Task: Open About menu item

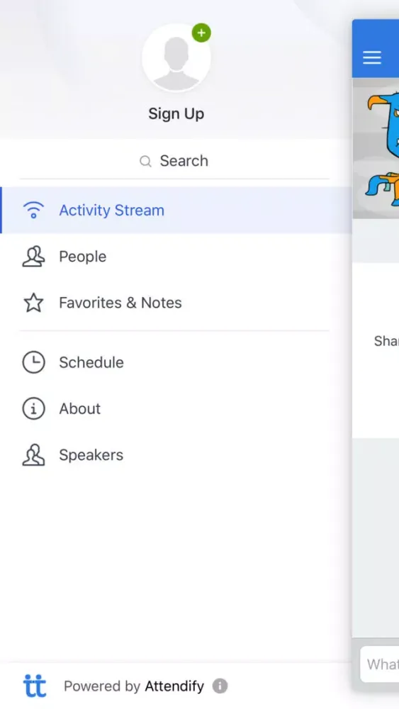Action: point(176,408)
